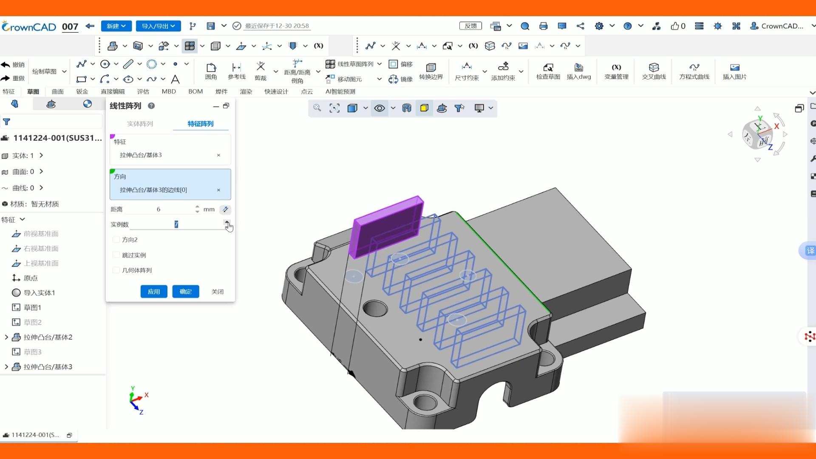Click the 插入dwg icon
Screen dimensions: 816x459
[578, 71]
